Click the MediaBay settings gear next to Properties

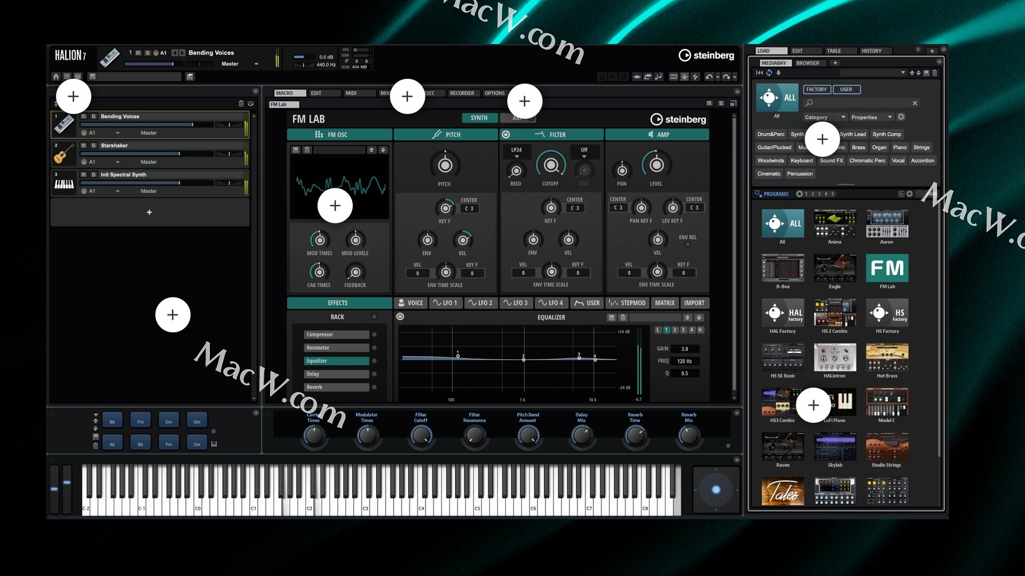tap(901, 117)
